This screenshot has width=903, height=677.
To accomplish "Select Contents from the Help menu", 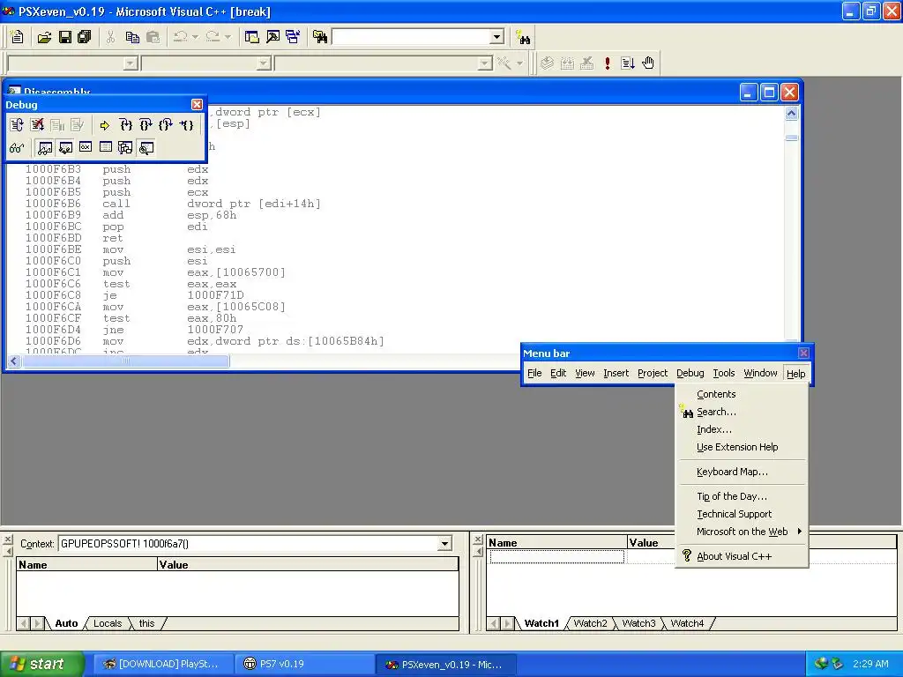I will [716, 394].
